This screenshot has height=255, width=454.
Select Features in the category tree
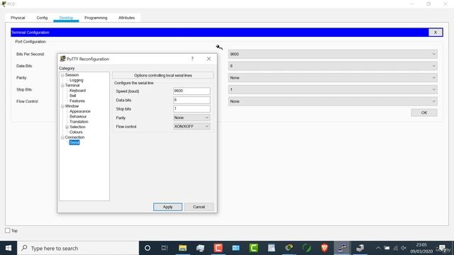[77, 101]
